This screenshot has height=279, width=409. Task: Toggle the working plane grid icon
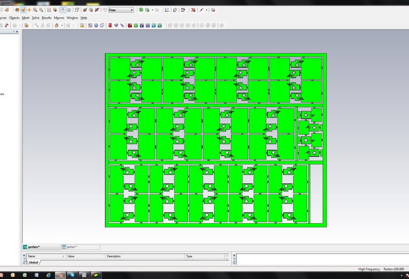(x=69, y=10)
